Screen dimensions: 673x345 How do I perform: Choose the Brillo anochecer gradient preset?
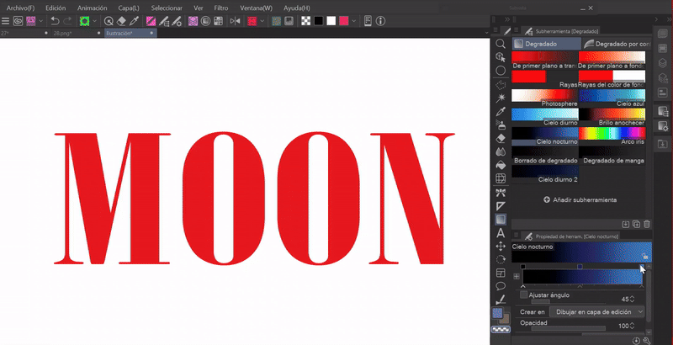click(612, 117)
